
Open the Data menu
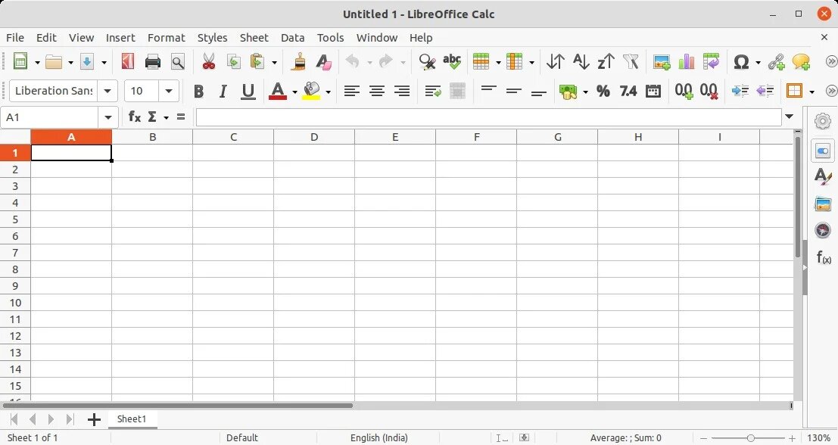[x=292, y=37]
